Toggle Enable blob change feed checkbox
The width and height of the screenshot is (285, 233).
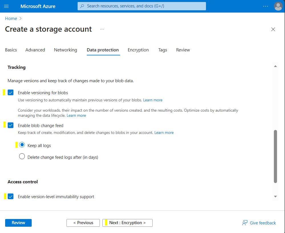(11, 125)
